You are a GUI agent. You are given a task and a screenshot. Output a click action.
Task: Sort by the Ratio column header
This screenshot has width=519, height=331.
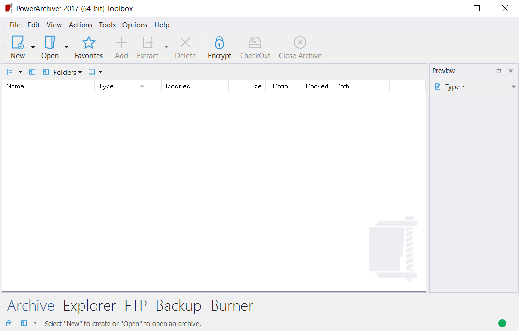point(280,86)
